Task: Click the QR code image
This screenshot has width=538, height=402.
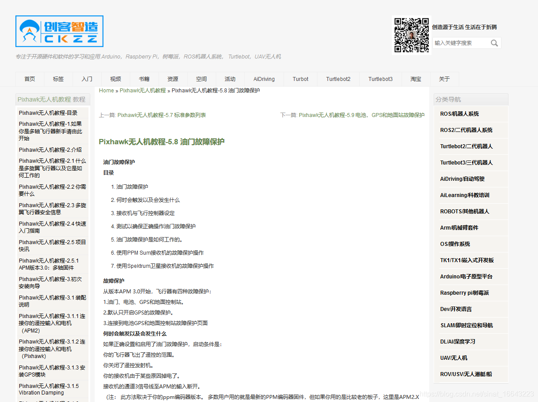Action: (x=411, y=35)
